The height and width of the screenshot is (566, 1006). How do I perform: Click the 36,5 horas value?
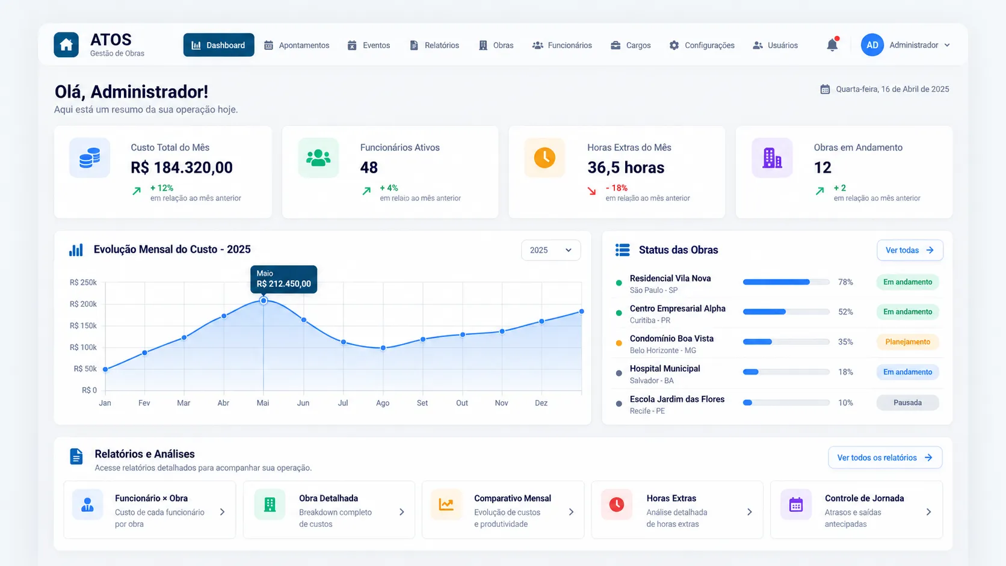click(x=626, y=168)
